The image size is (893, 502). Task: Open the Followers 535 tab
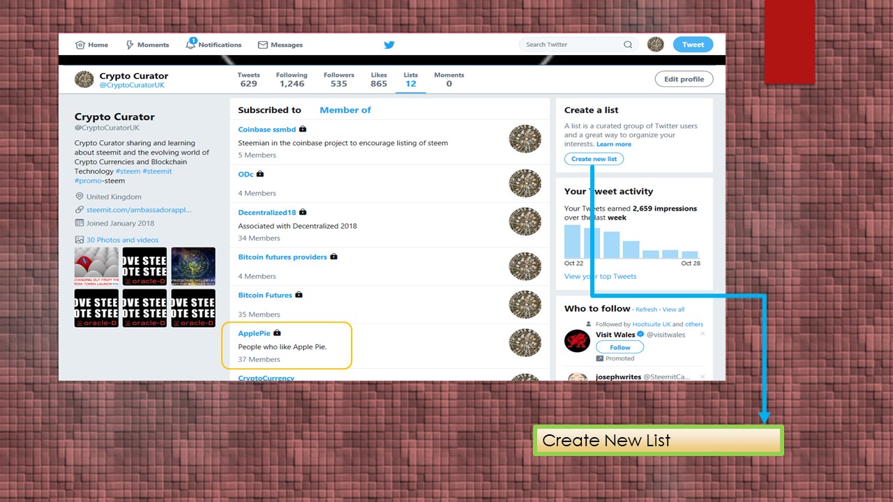339,79
